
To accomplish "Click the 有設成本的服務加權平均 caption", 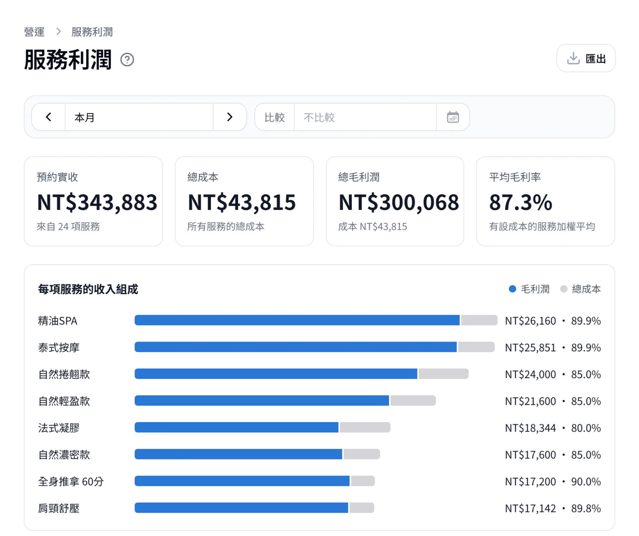I will pos(542,227).
